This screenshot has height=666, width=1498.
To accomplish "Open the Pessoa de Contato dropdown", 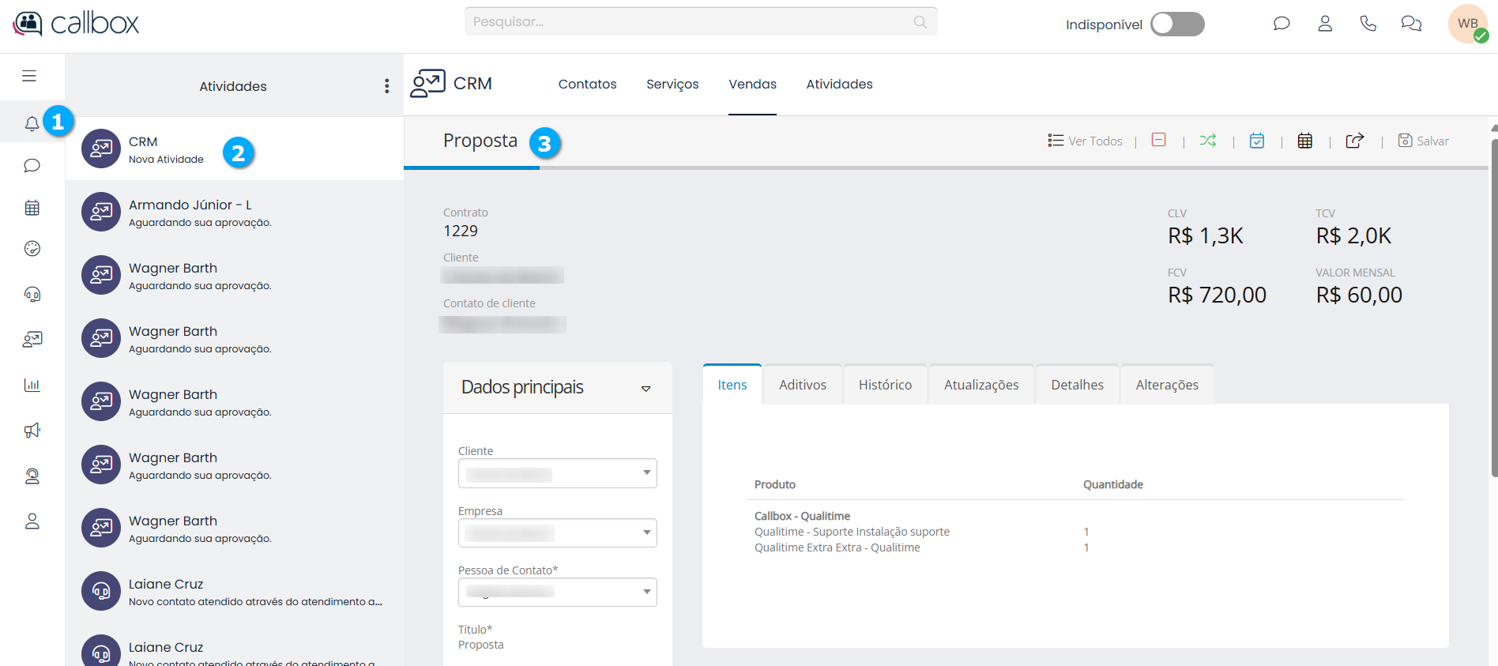I will pyautogui.click(x=557, y=593).
